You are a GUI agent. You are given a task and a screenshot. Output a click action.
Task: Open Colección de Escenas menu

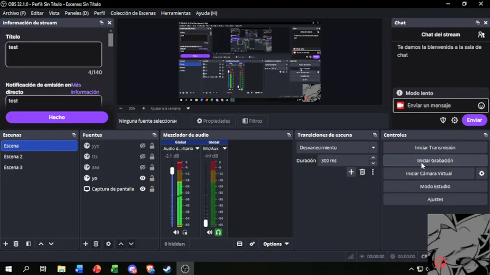[133, 13]
